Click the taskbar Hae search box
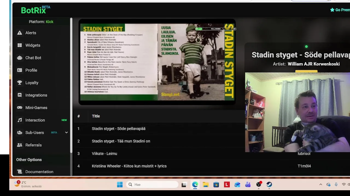350x196 pixels. pos(153,185)
